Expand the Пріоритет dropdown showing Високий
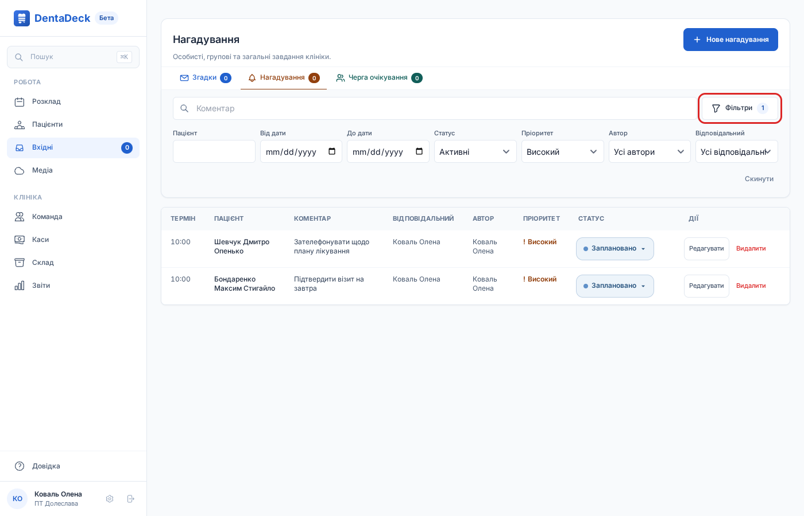Screen dimensions: 804x516 click(562, 152)
